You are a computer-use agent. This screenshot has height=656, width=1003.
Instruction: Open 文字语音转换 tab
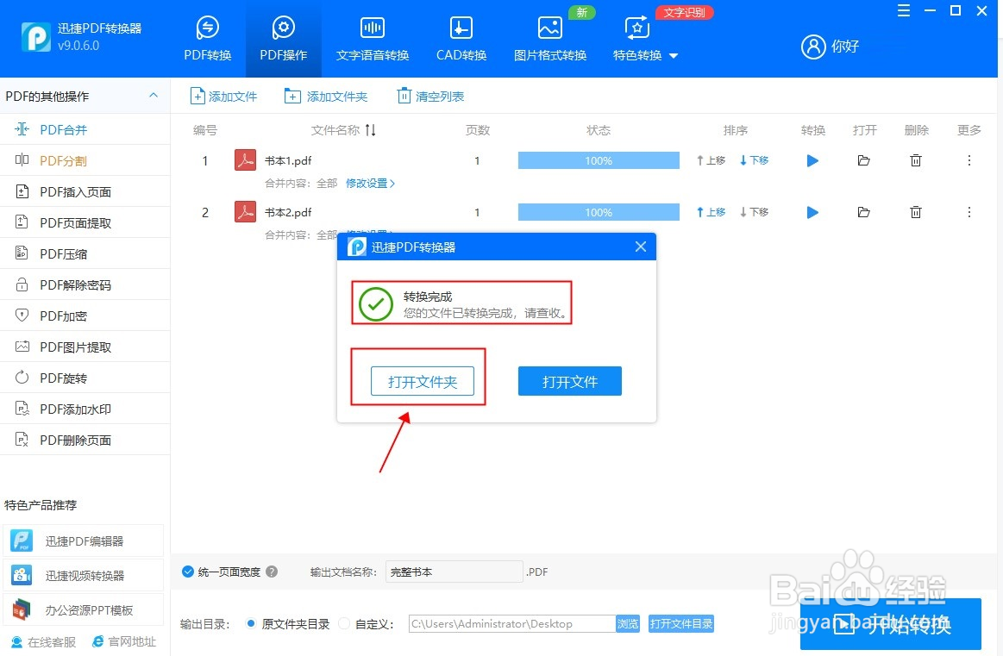pyautogui.click(x=373, y=40)
